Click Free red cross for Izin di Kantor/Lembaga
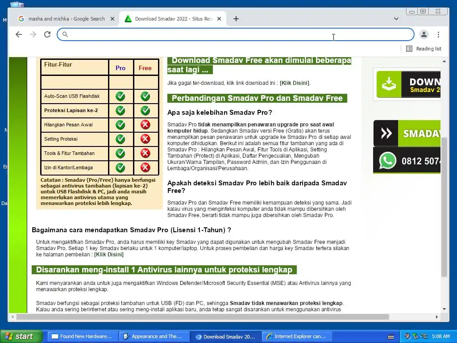 point(145,168)
